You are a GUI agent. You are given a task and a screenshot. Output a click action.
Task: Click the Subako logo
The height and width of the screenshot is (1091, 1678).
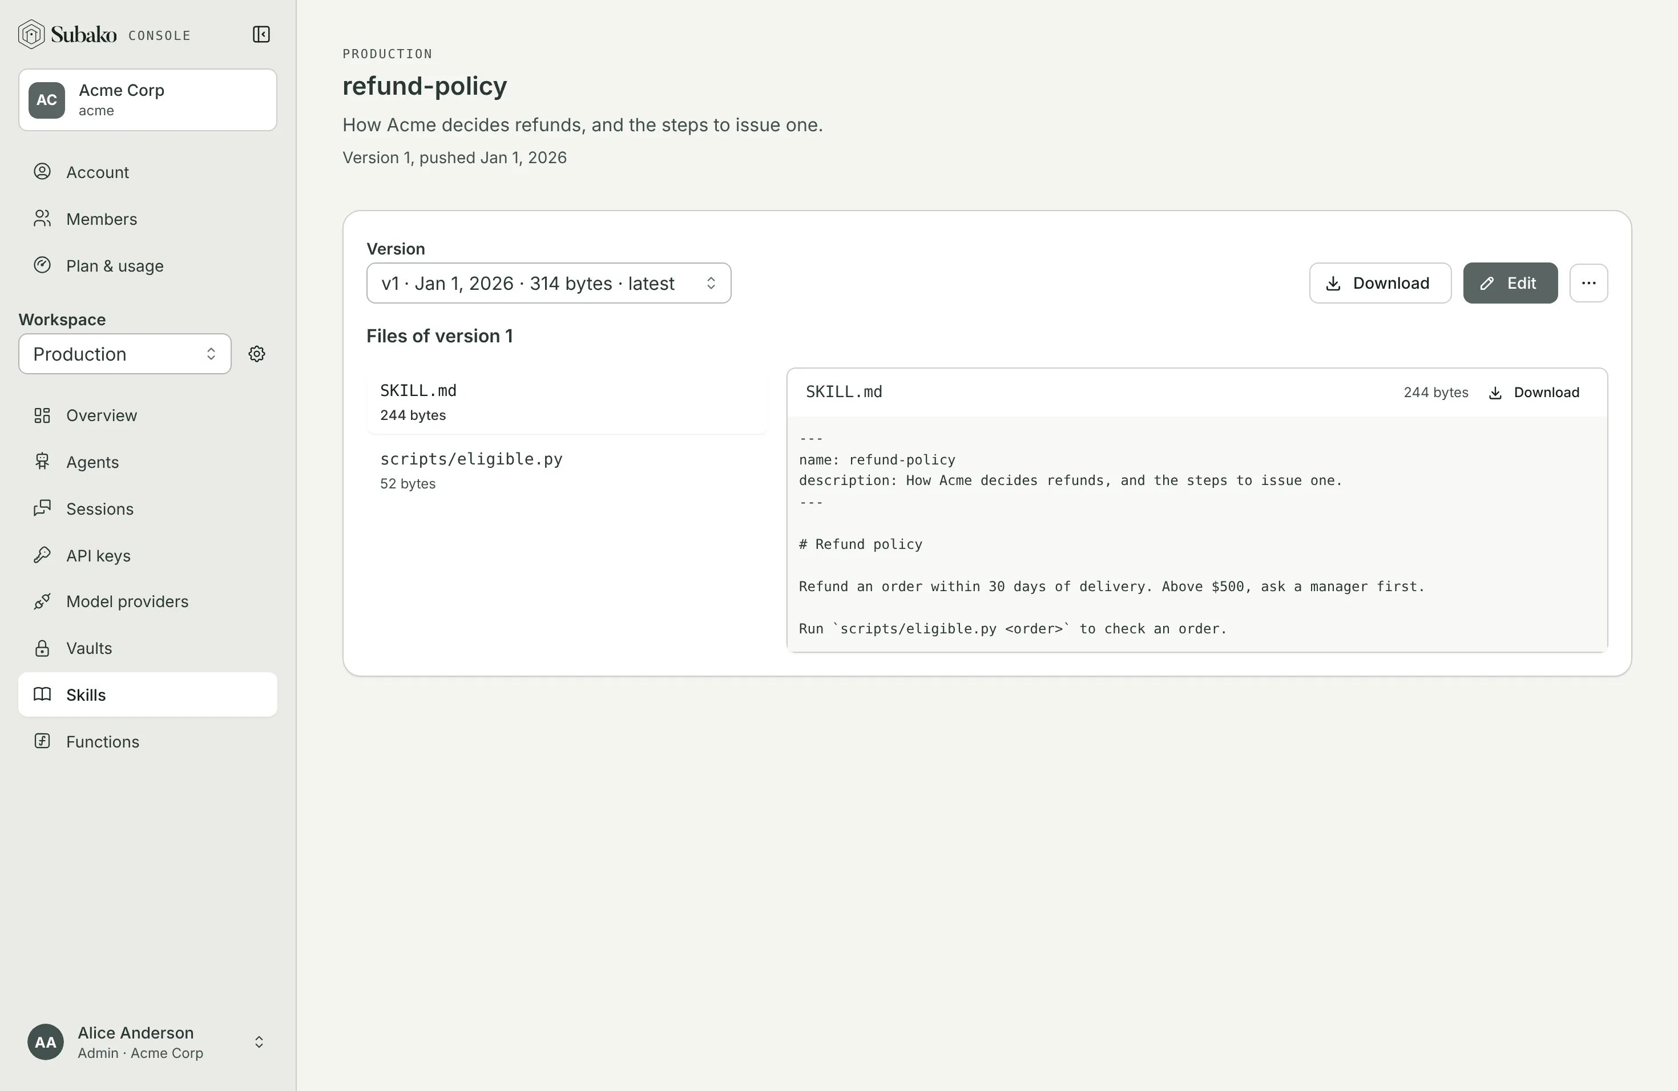(68, 35)
